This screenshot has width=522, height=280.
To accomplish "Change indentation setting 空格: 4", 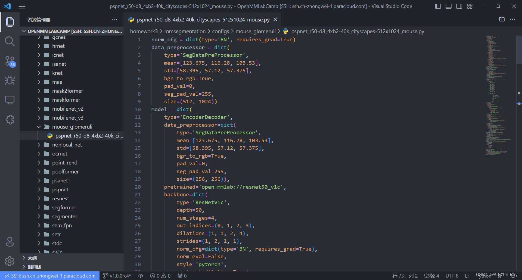I will pos(431,276).
